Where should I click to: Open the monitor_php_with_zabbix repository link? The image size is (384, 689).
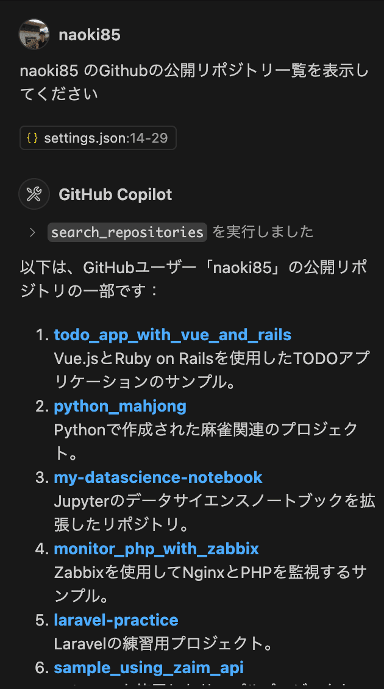pyautogui.click(x=156, y=548)
